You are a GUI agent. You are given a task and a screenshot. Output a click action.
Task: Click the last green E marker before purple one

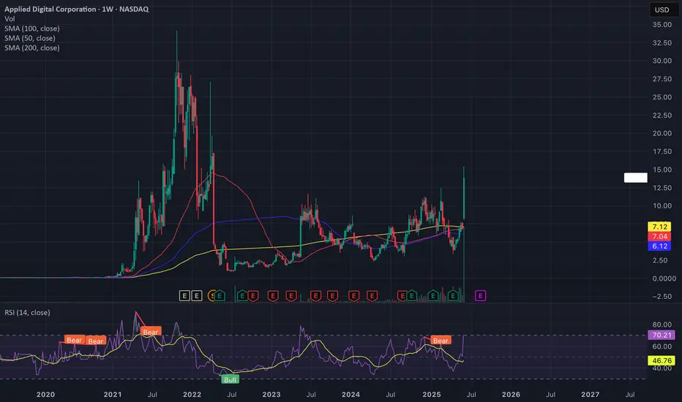(x=453, y=296)
